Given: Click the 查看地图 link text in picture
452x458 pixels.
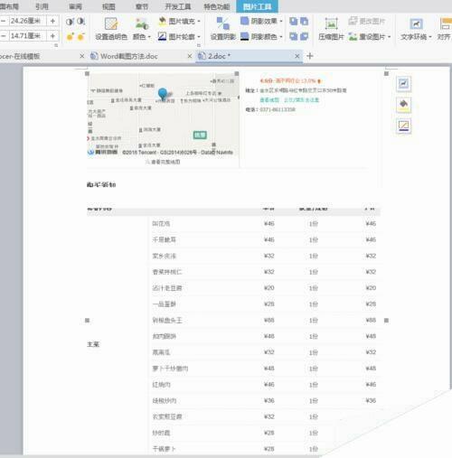Looking at the screenshot, I should point(269,99).
